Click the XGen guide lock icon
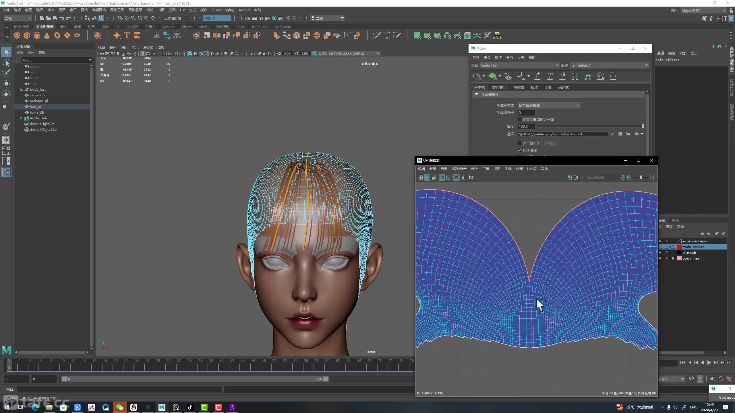The height and width of the screenshot is (413, 735). point(562,76)
